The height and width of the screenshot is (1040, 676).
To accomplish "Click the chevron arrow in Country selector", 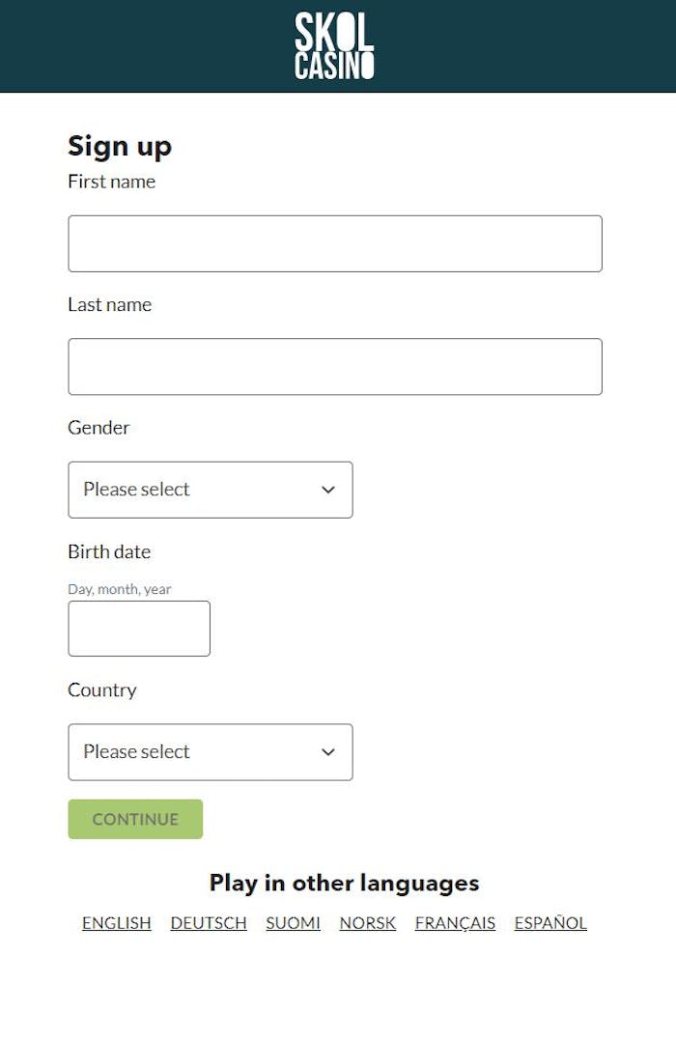I will click(328, 752).
